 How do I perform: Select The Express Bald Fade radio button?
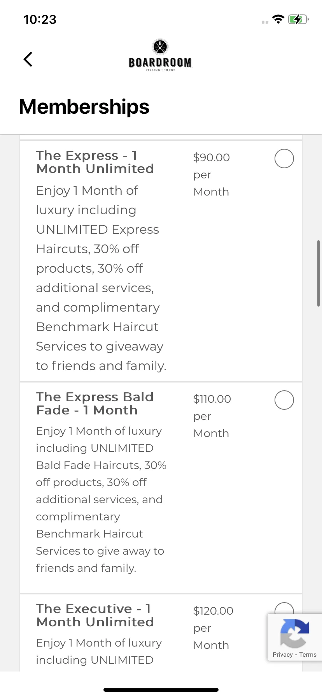(x=284, y=400)
